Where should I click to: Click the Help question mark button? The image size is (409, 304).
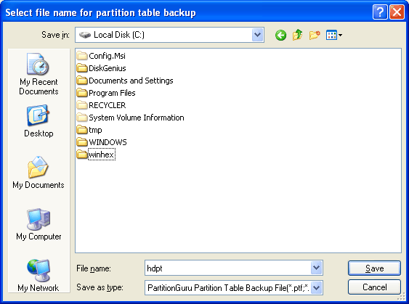(380, 12)
